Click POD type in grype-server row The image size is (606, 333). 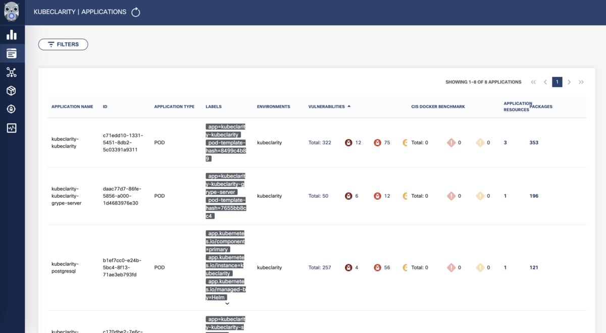click(x=160, y=196)
